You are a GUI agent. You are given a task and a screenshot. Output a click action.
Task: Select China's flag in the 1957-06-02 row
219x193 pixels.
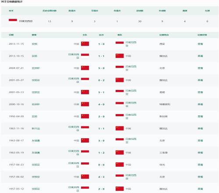(85, 177)
